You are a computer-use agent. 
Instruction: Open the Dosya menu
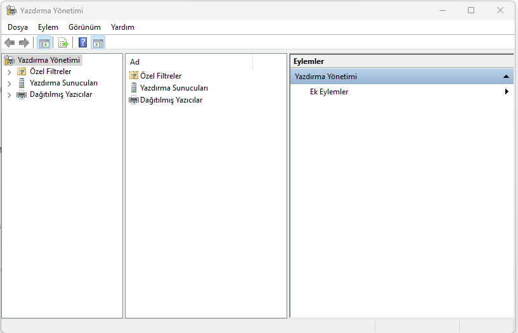coord(18,27)
